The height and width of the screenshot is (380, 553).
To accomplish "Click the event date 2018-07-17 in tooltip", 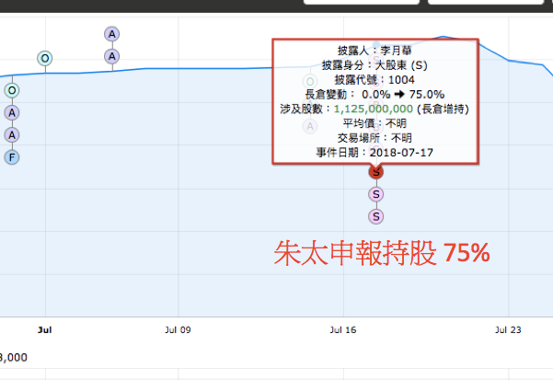I will click(400, 152).
